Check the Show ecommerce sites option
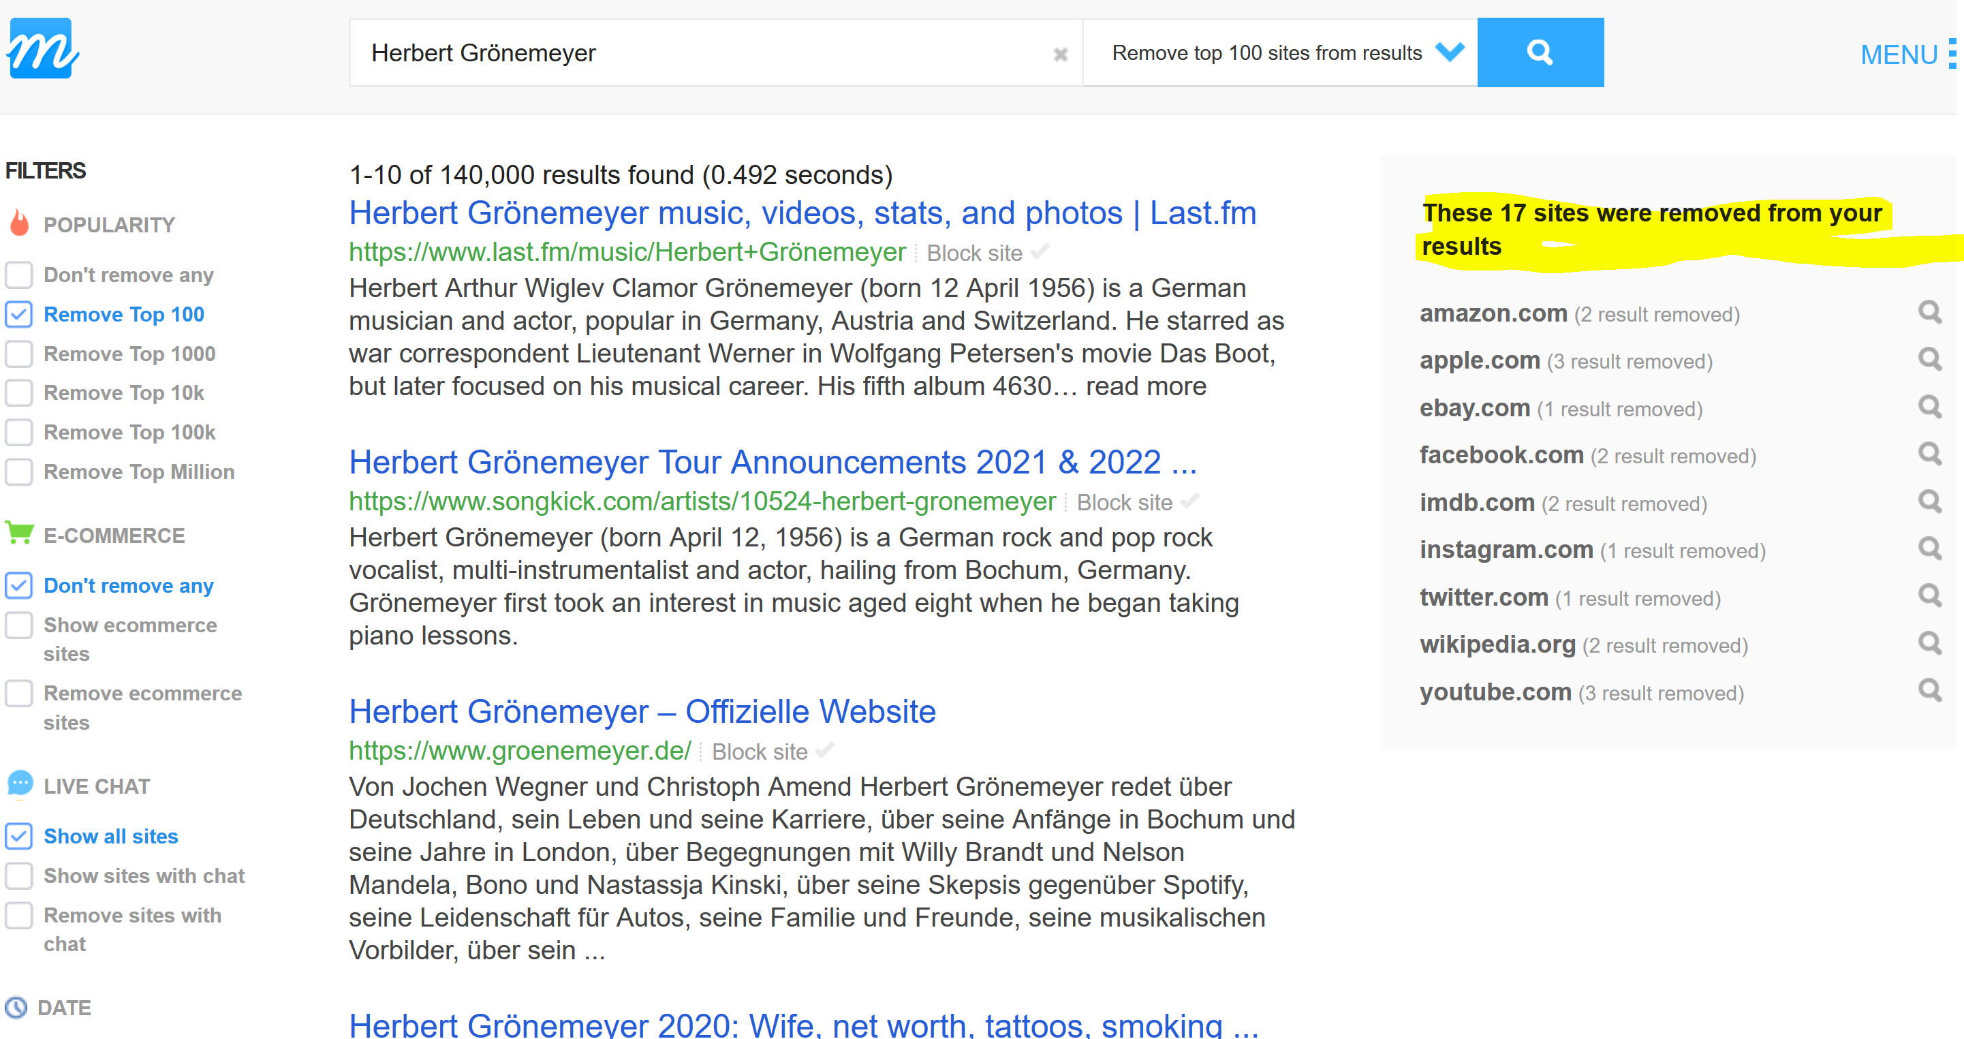Image resolution: width=1964 pixels, height=1039 pixels. point(19,625)
